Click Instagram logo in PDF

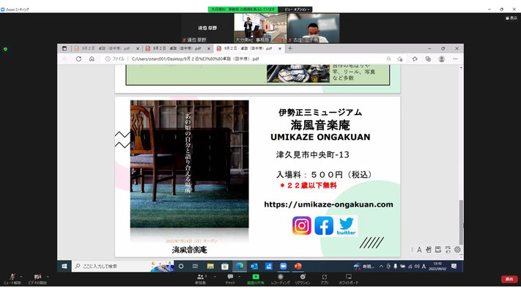pos(302,226)
